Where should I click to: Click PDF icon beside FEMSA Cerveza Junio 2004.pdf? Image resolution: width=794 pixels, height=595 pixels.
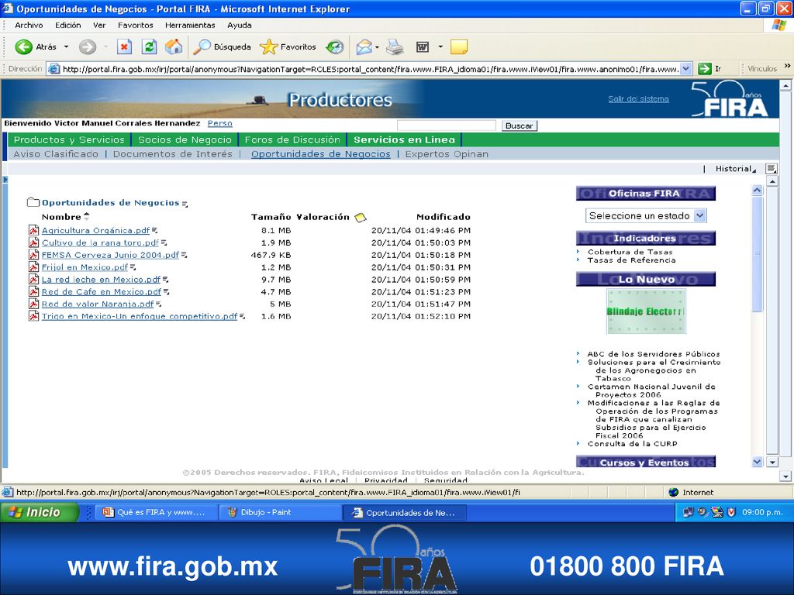(x=33, y=255)
